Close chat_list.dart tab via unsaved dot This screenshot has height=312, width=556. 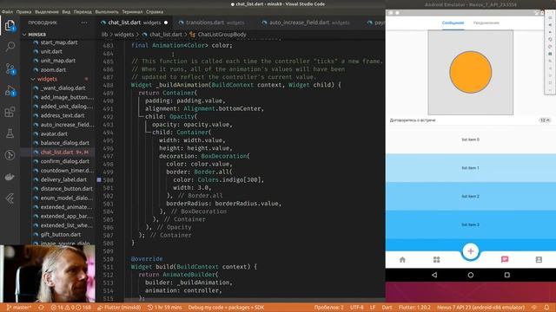(166, 23)
